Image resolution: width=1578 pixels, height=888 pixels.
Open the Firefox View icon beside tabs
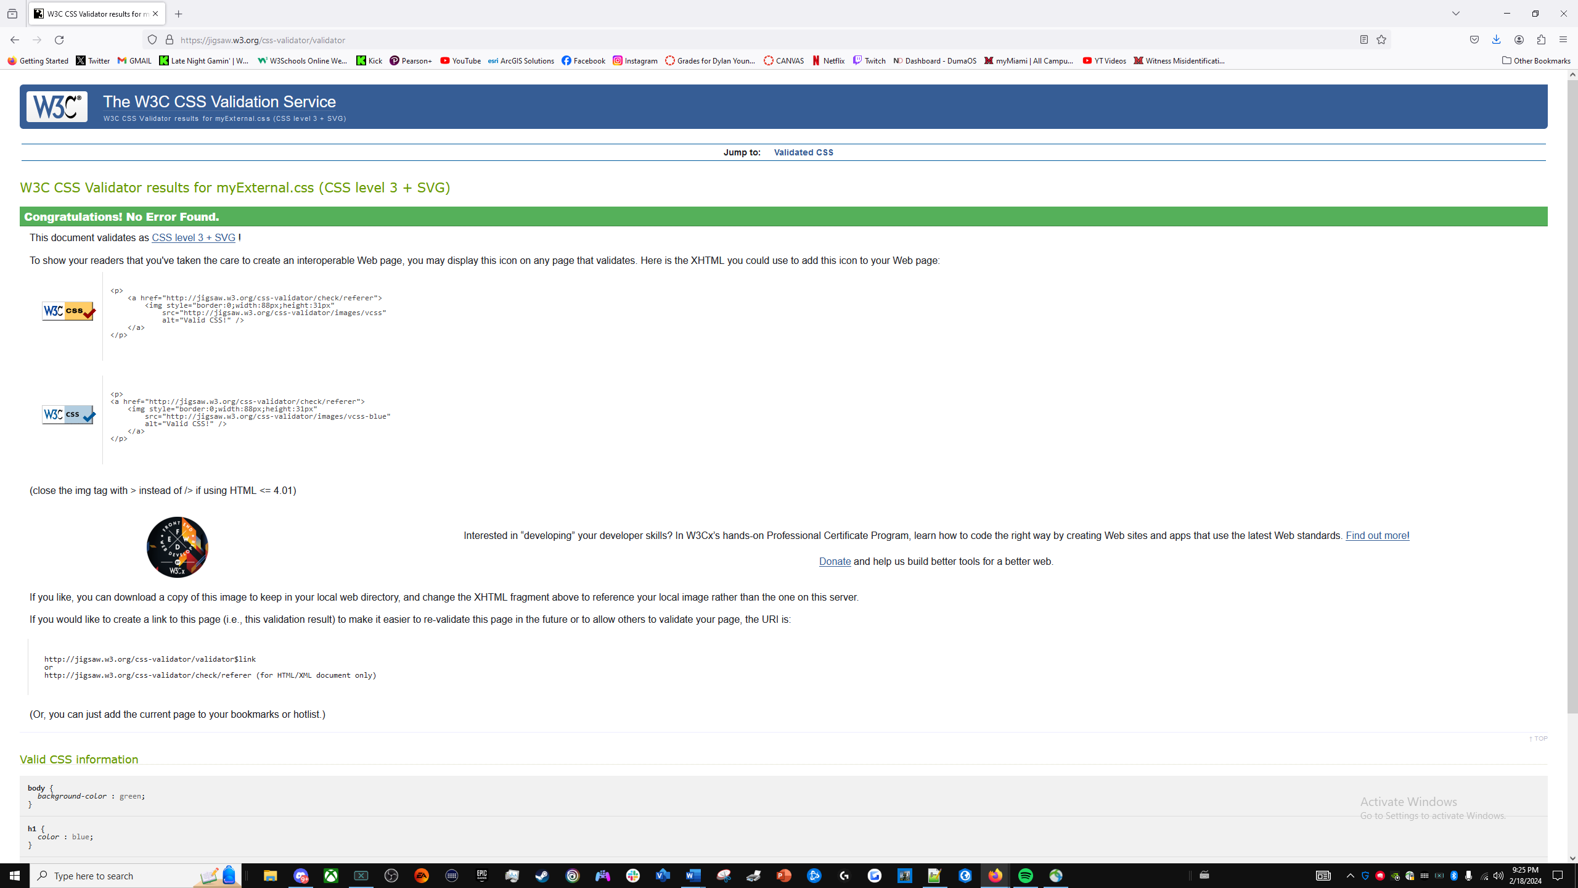(x=12, y=14)
